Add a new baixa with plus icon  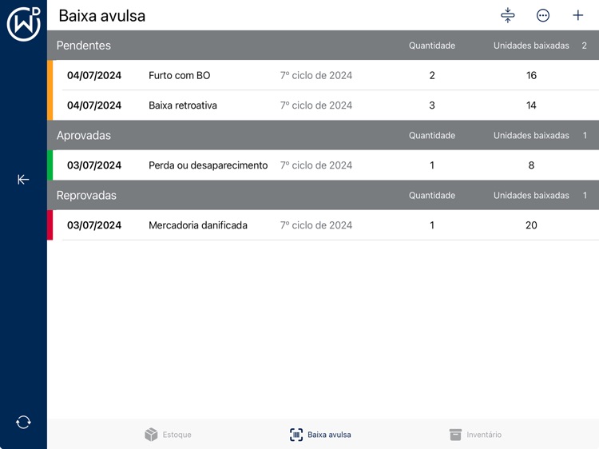pyautogui.click(x=578, y=15)
